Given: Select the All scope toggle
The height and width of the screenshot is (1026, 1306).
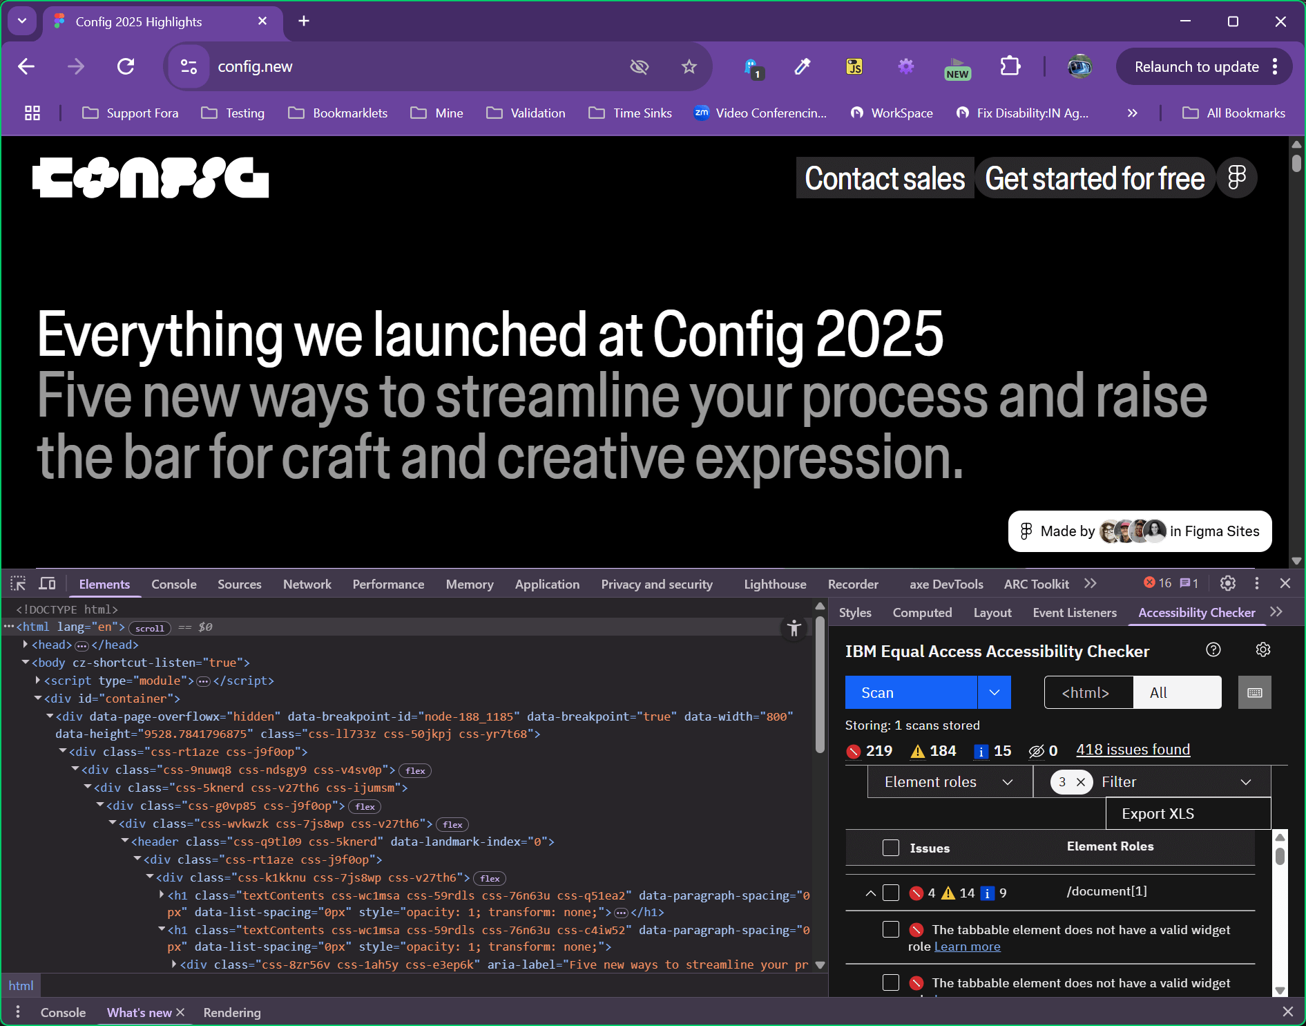Looking at the screenshot, I should 1177,692.
